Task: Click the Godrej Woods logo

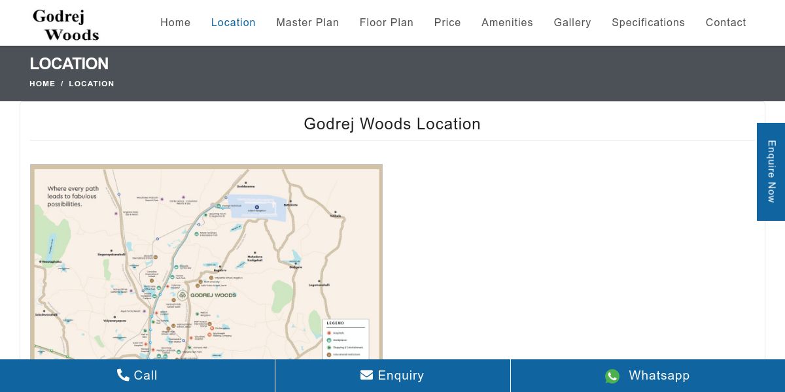Action: pyautogui.click(x=65, y=25)
